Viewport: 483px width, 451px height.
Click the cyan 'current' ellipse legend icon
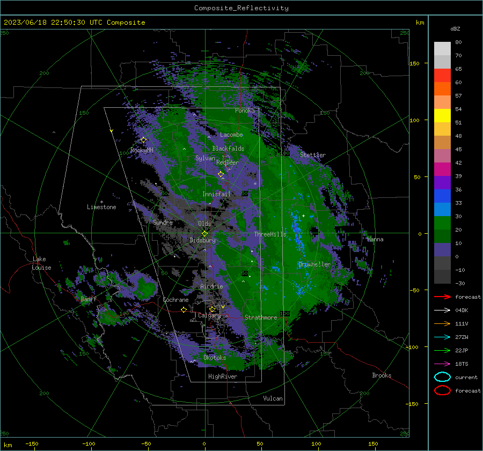click(x=442, y=377)
